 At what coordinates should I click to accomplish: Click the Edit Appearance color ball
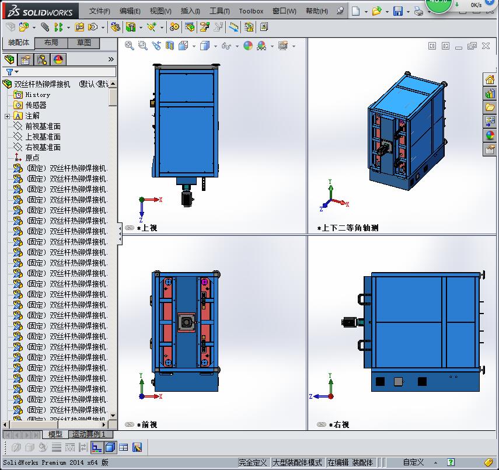248,46
